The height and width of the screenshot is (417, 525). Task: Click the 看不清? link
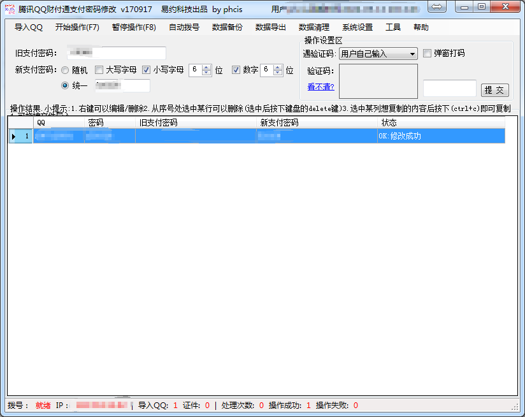point(320,87)
